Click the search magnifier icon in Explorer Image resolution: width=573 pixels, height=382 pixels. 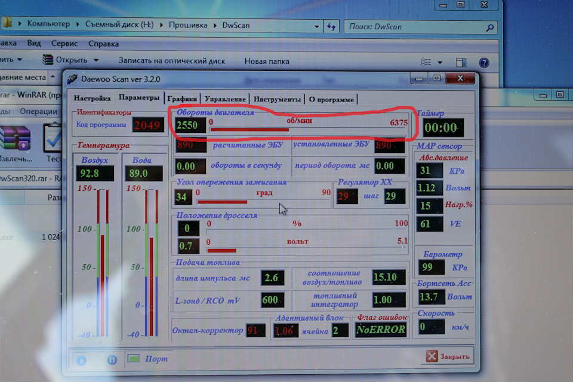489,27
